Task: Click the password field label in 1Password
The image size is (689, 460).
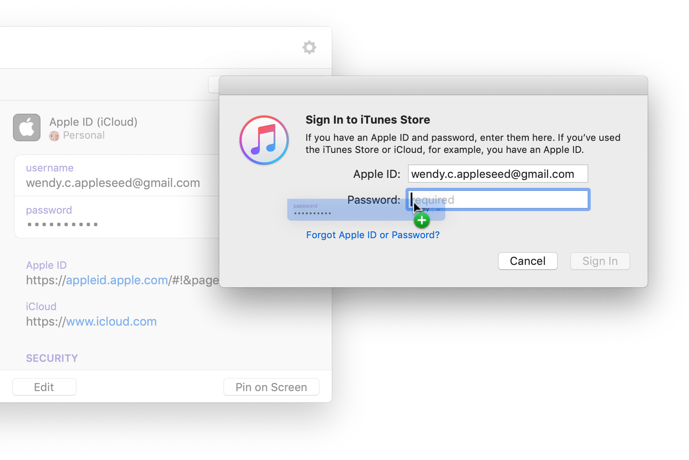Action: point(49,210)
